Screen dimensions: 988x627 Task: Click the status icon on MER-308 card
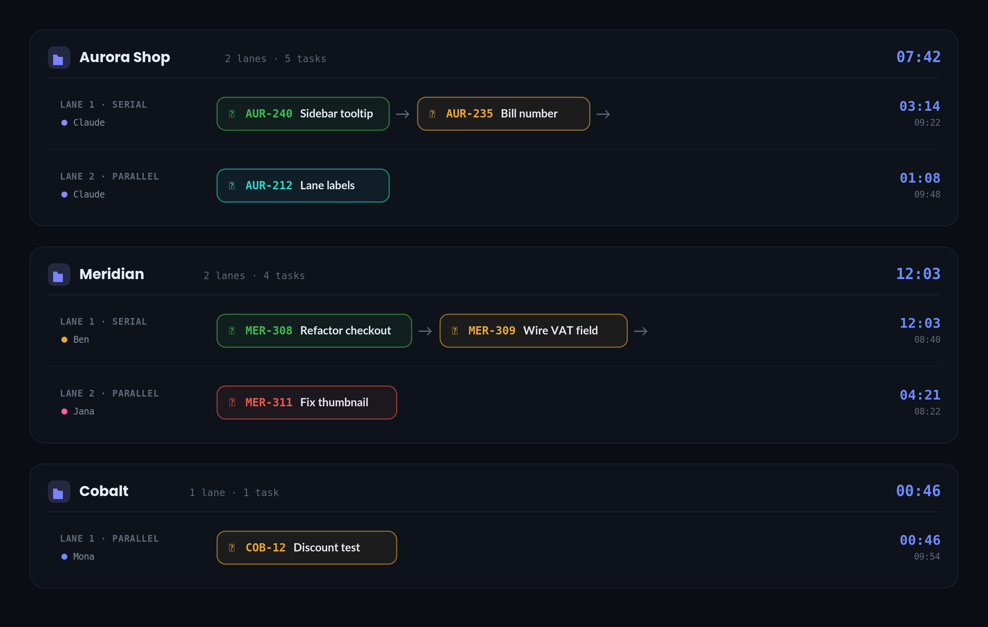tap(232, 330)
